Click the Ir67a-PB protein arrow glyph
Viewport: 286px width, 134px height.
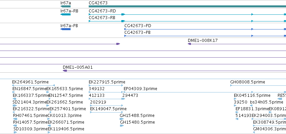[66, 29]
